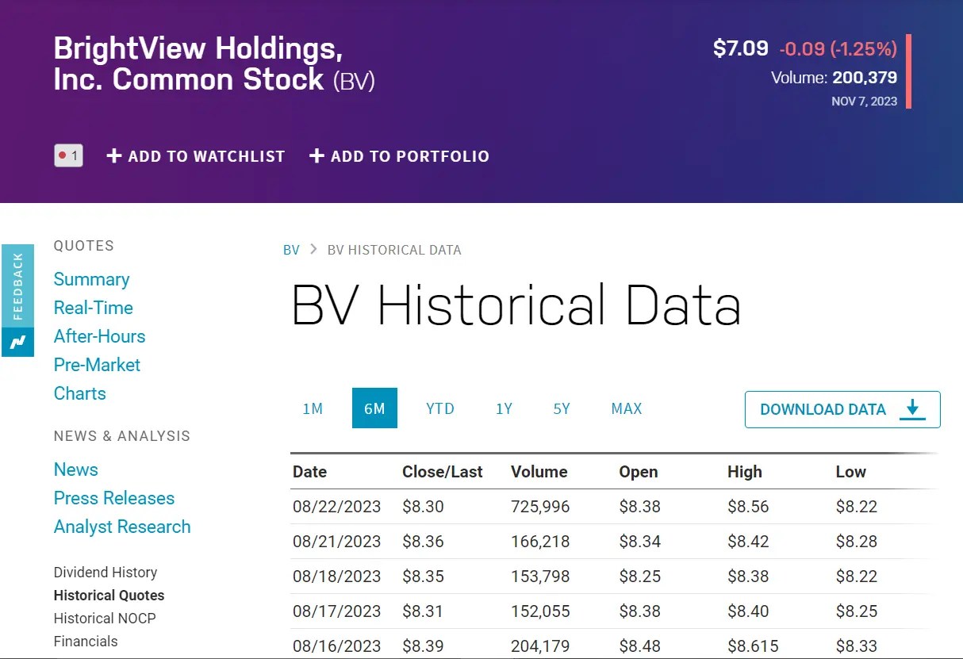963x659 pixels.
Task: Expand the NEWS & ANALYSIS section header
Action: click(x=121, y=435)
